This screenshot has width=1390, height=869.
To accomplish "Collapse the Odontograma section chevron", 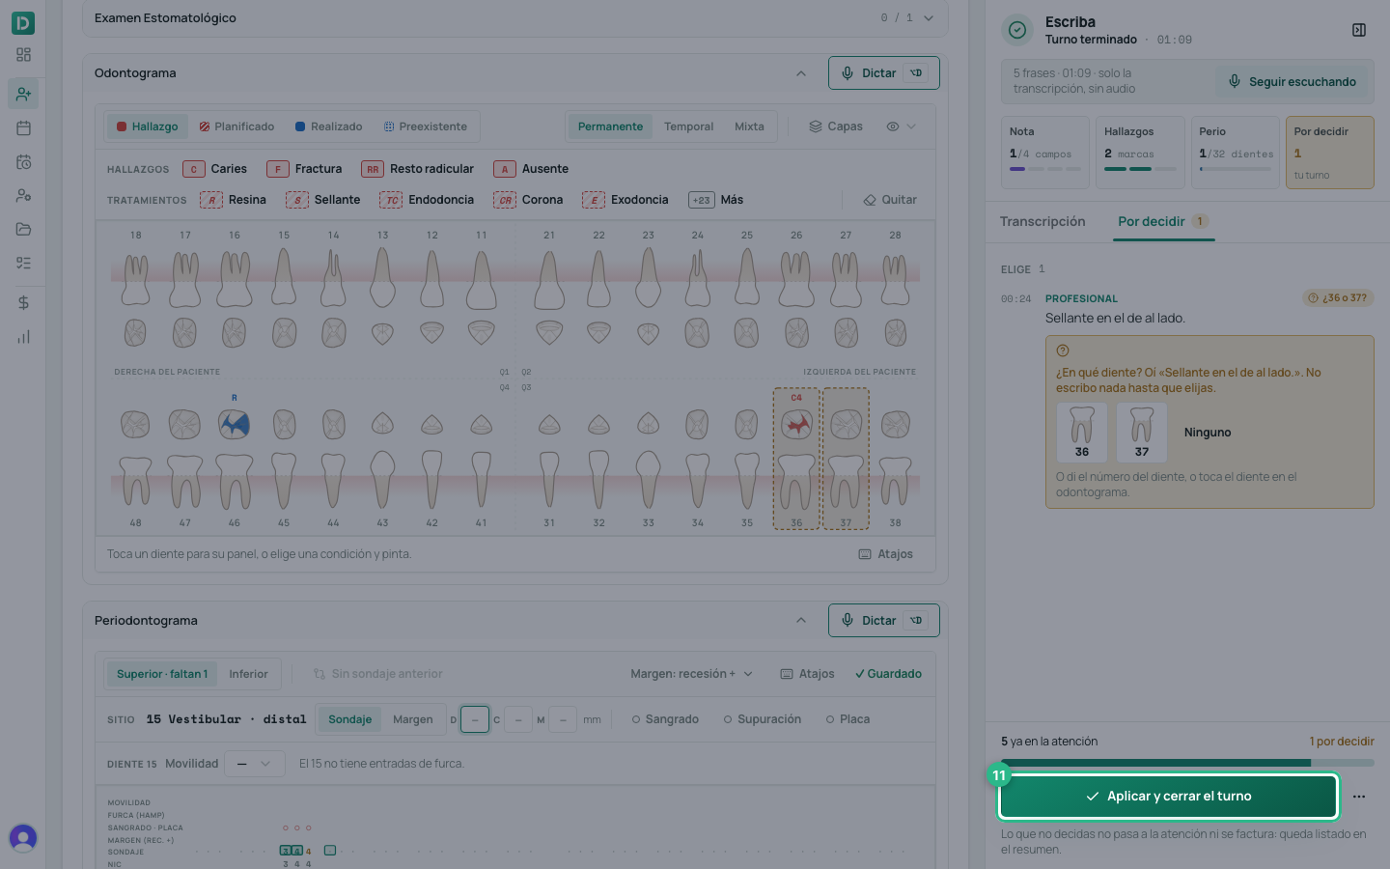I will pos(801,73).
